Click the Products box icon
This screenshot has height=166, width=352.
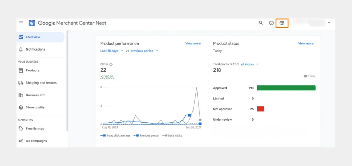21,70
